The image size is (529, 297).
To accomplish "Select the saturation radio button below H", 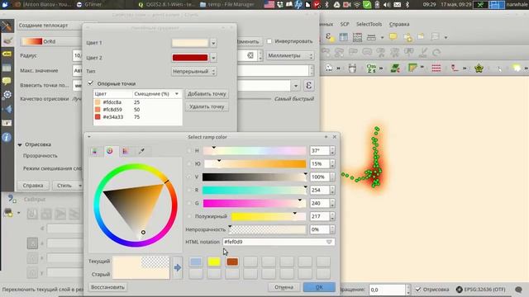I will click(189, 163).
